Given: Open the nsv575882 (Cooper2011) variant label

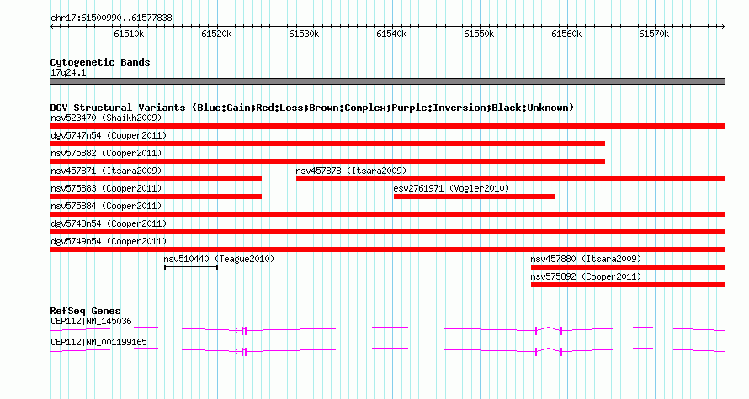Looking at the screenshot, I should (x=106, y=153).
